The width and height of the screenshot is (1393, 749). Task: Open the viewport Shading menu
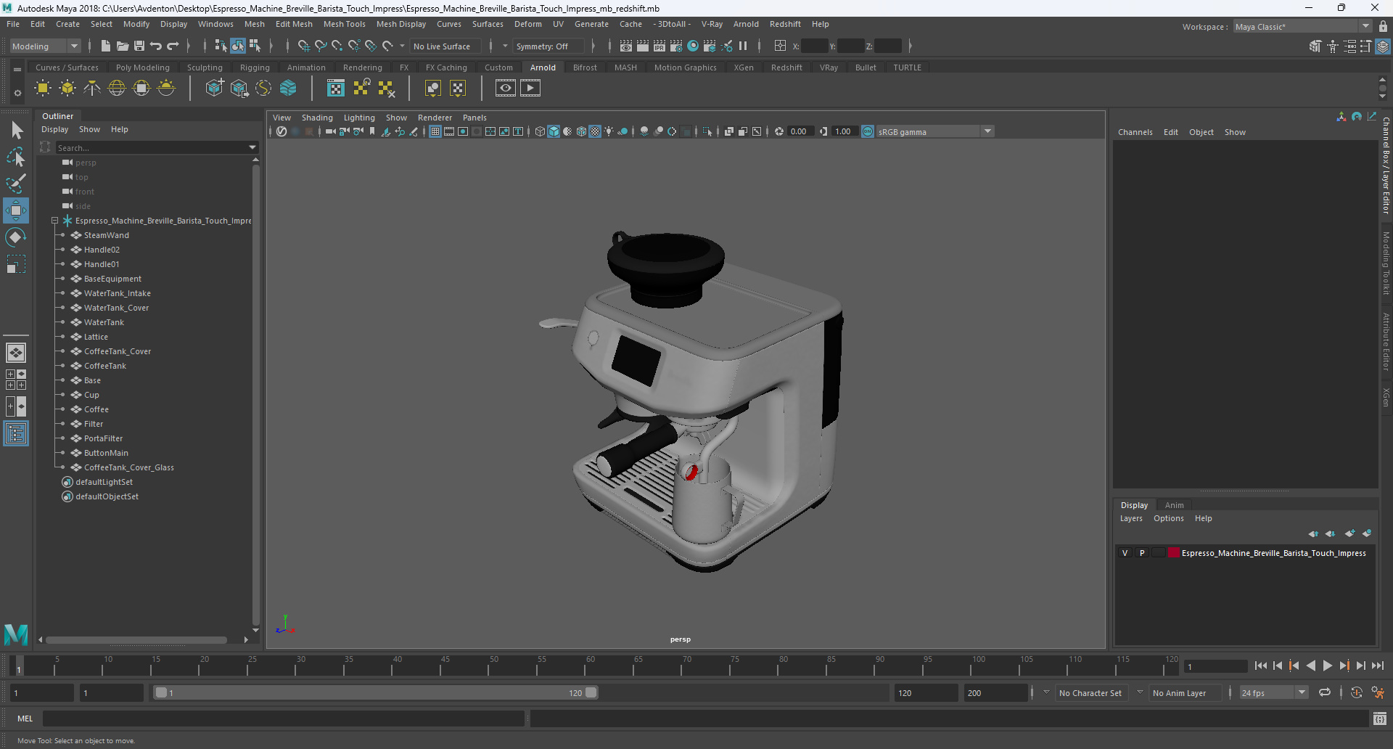coord(317,118)
